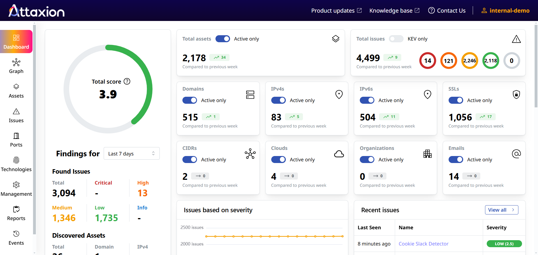The height and width of the screenshot is (255, 538).
Task: Open Management gear icon in sidebar
Action: 16,185
